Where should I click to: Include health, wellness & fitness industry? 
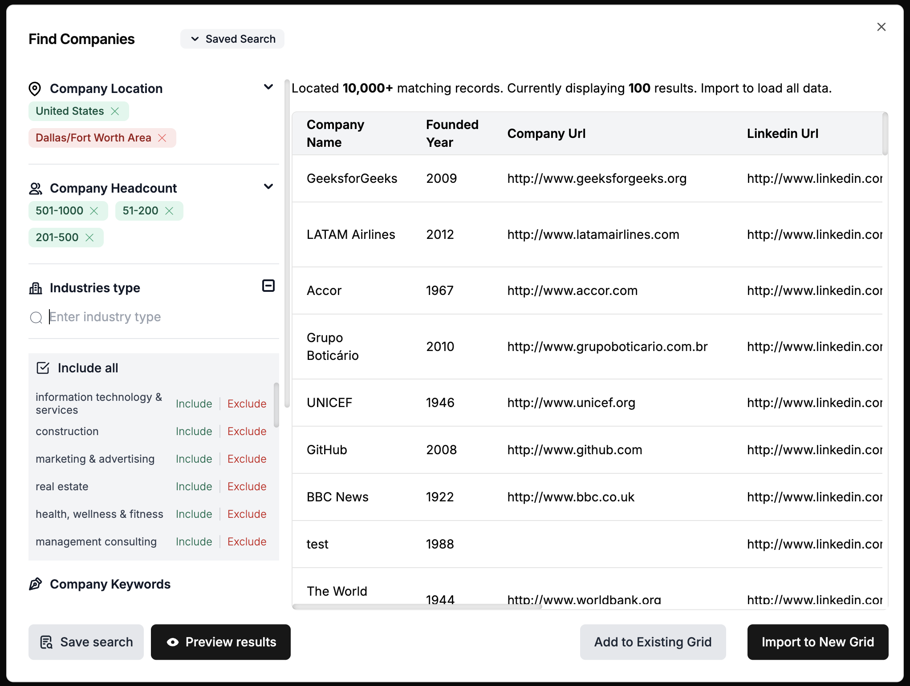(194, 514)
